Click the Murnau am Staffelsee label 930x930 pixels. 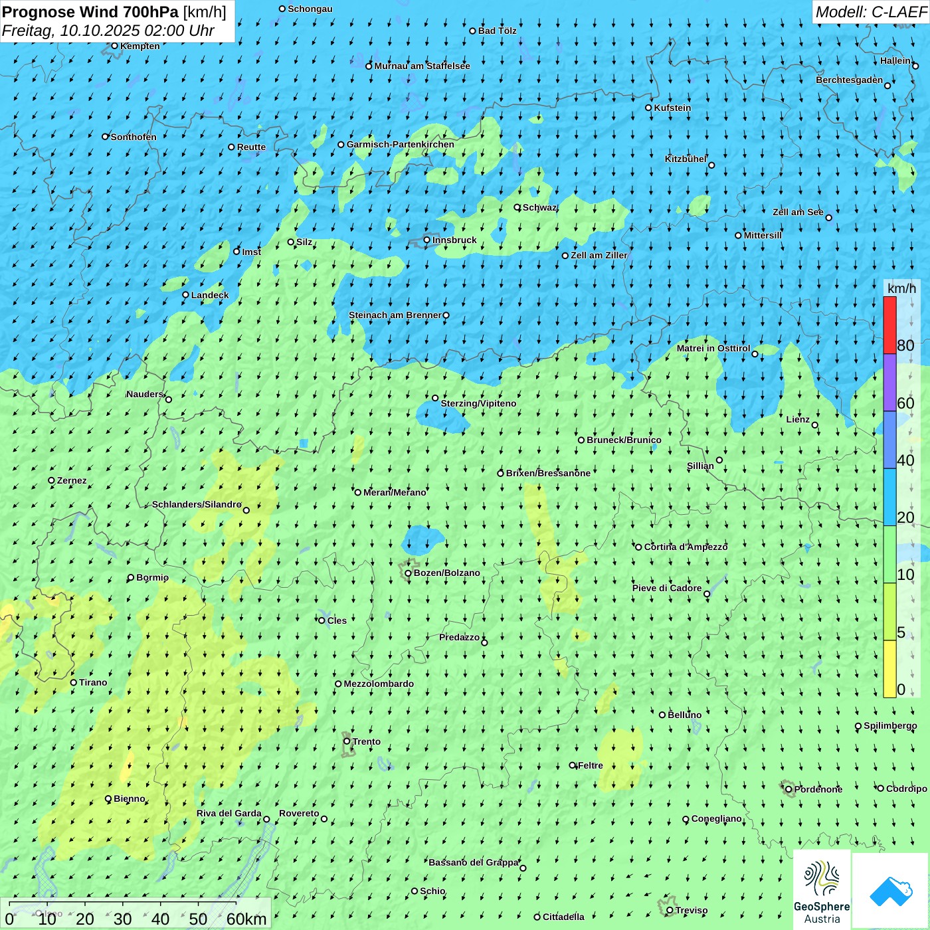click(422, 66)
